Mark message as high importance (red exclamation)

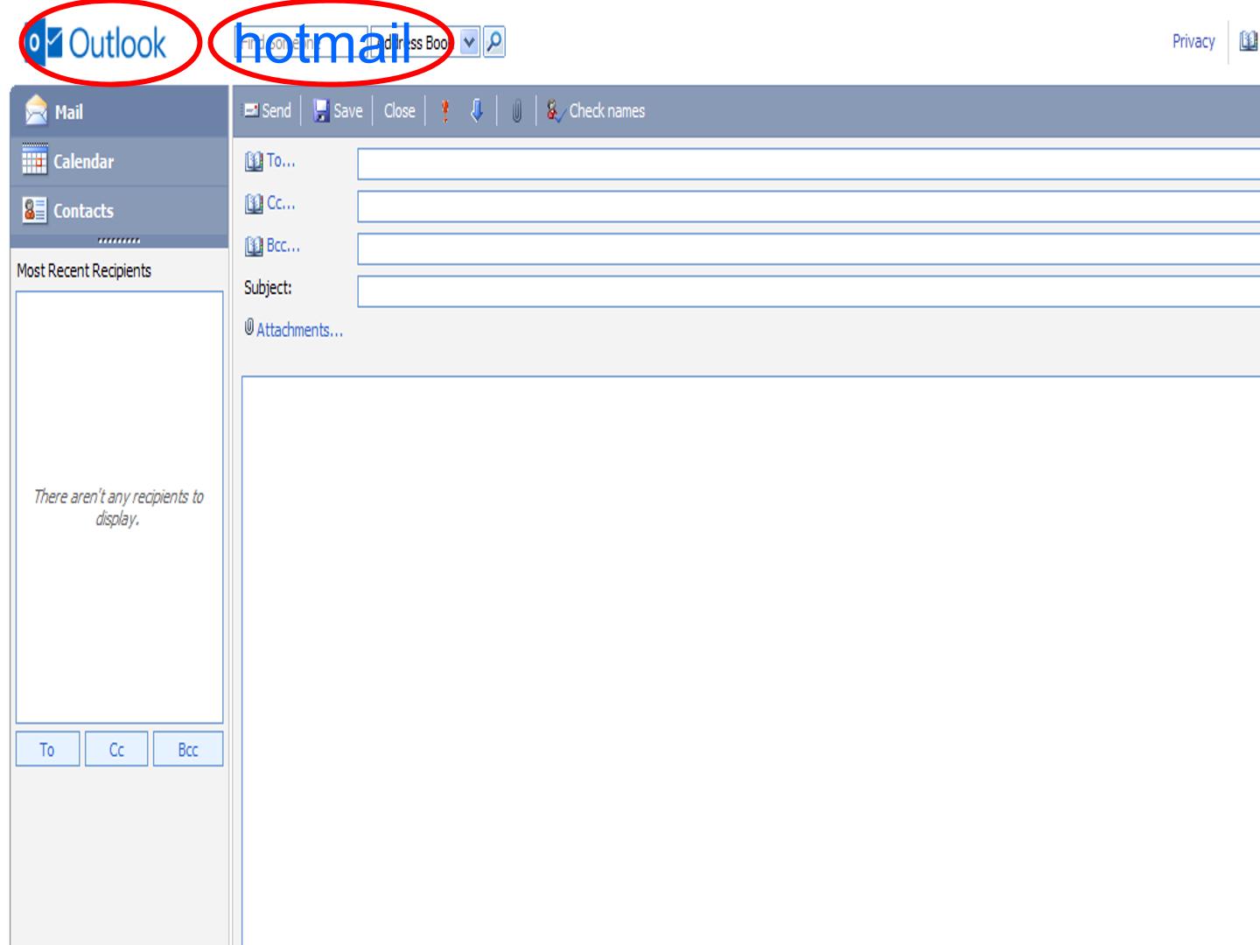pyautogui.click(x=445, y=110)
